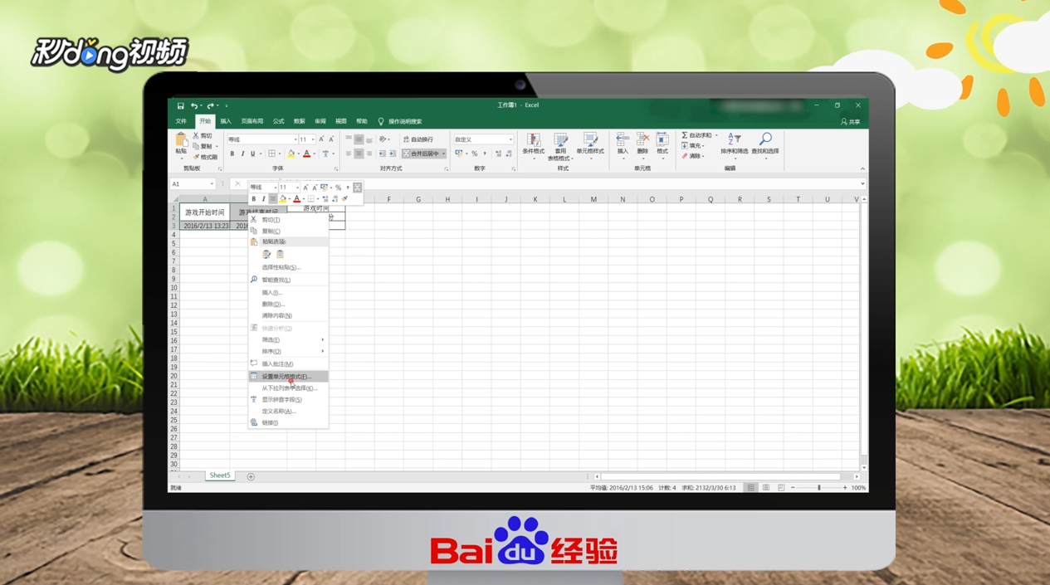Click the Borders icon in ribbon font group
The width and height of the screenshot is (1050, 585).
point(271,154)
